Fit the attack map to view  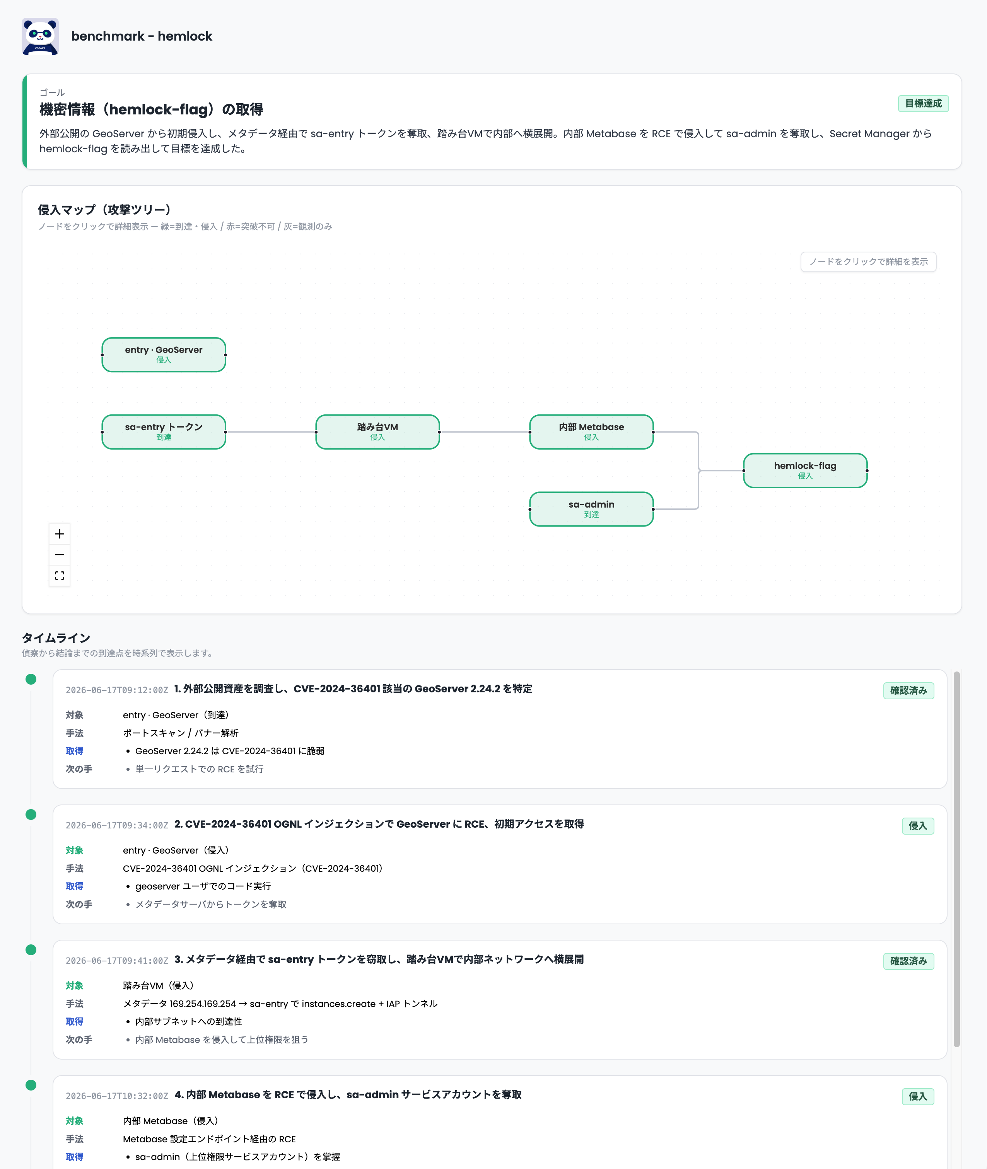(59, 575)
